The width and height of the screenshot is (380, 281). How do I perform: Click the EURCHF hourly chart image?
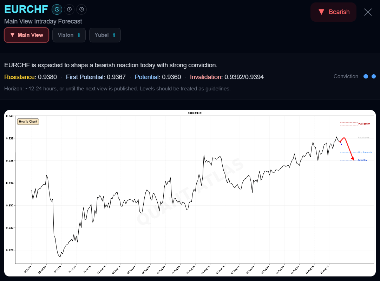click(x=190, y=193)
